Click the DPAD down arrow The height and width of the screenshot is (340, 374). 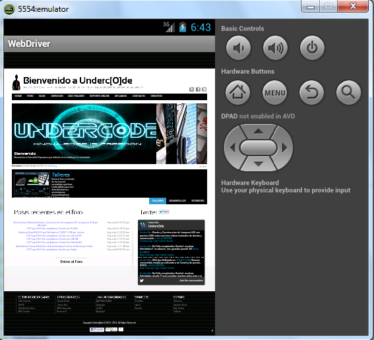coord(259,164)
